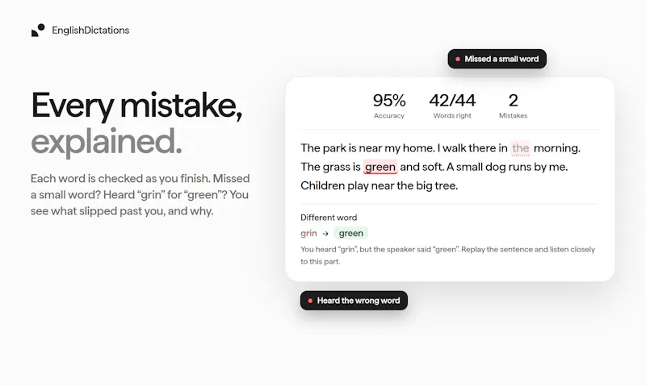646x386 pixels.
Task: Open the EnglishDictations brand name link
Action: pos(90,31)
